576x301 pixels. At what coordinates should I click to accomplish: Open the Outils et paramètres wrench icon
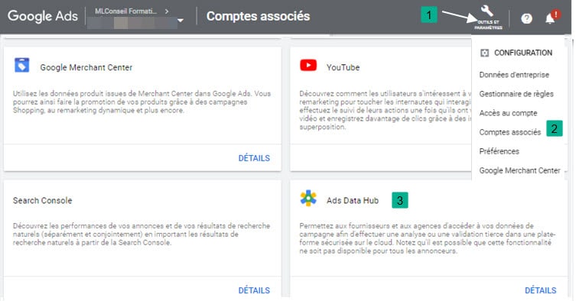(x=487, y=11)
